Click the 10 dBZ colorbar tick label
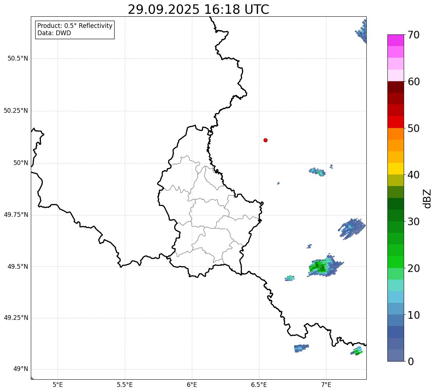The width and height of the screenshot is (436, 392). point(414,315)
